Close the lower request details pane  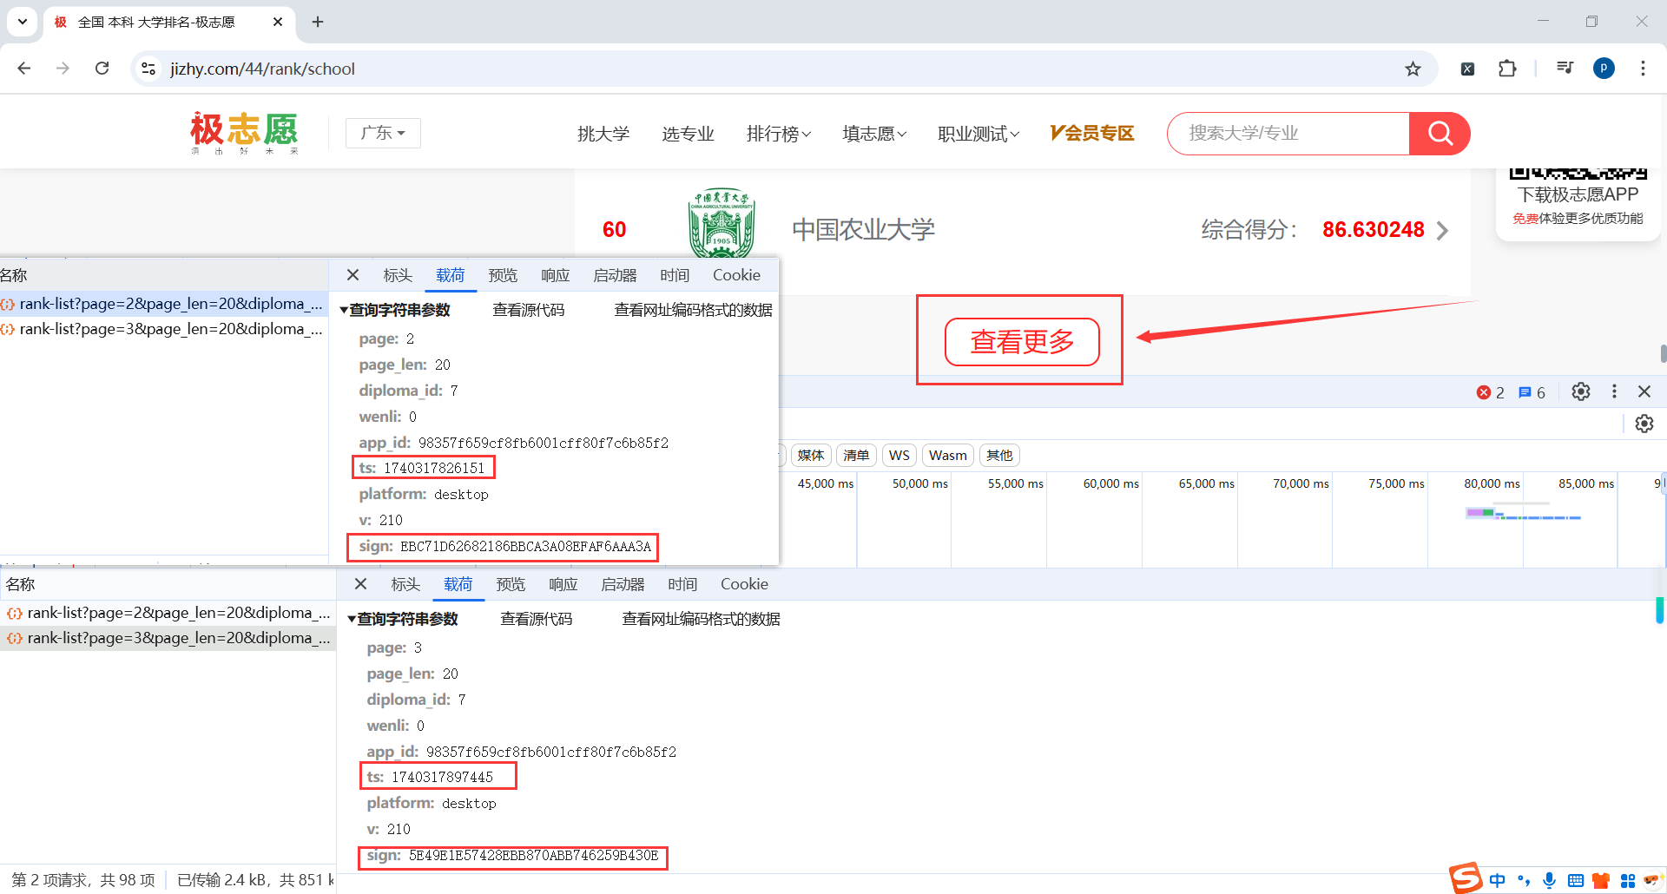[360, 584]
